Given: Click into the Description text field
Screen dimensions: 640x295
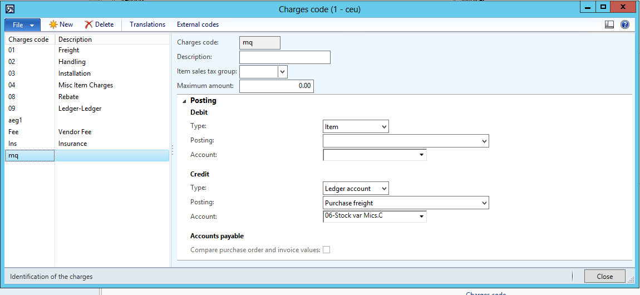Looking at the screenshot, I should point(284,57).
